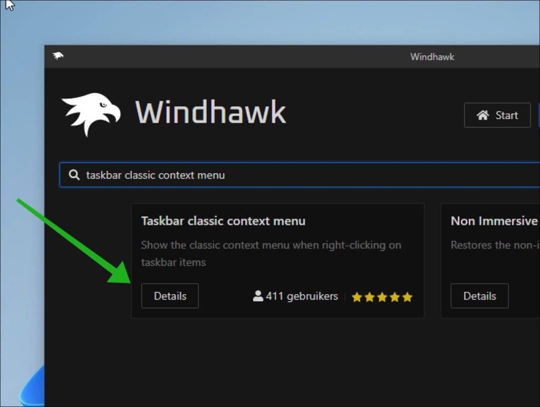Click the Windhawk eagle logo
This screenshot has height=407, width=540.
pos(91,114)
